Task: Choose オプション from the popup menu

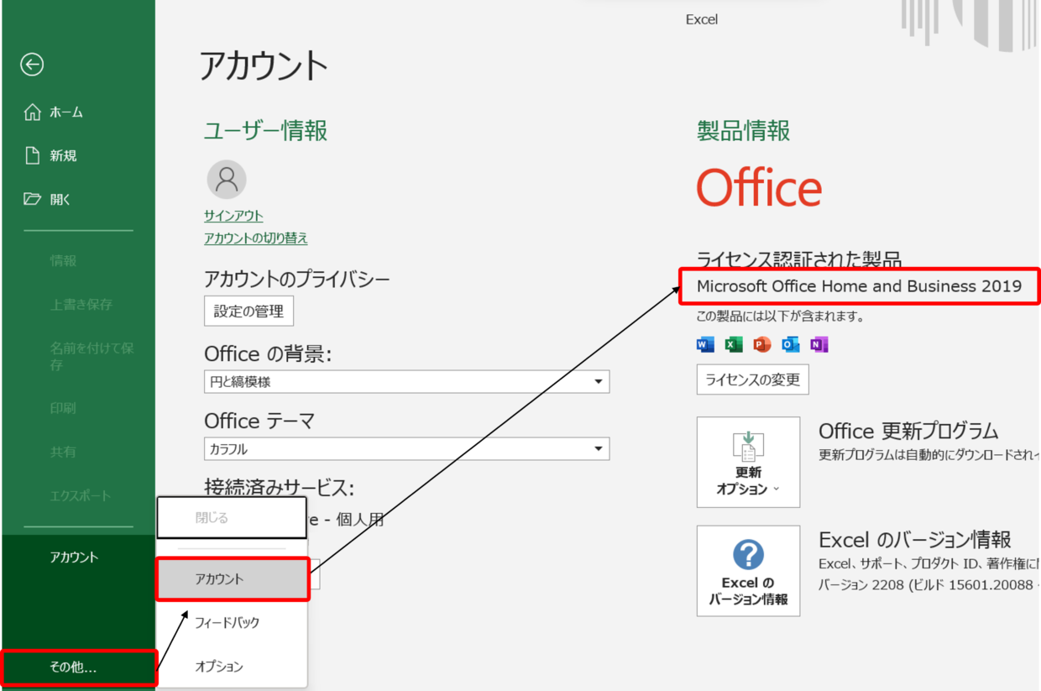Action: click(x=219, y=667)
